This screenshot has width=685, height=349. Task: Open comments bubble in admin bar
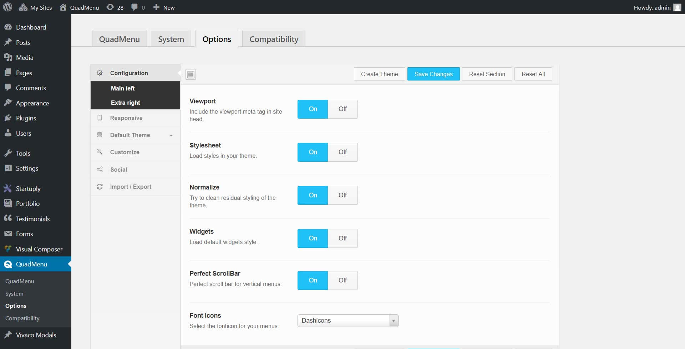pos(138,7)
